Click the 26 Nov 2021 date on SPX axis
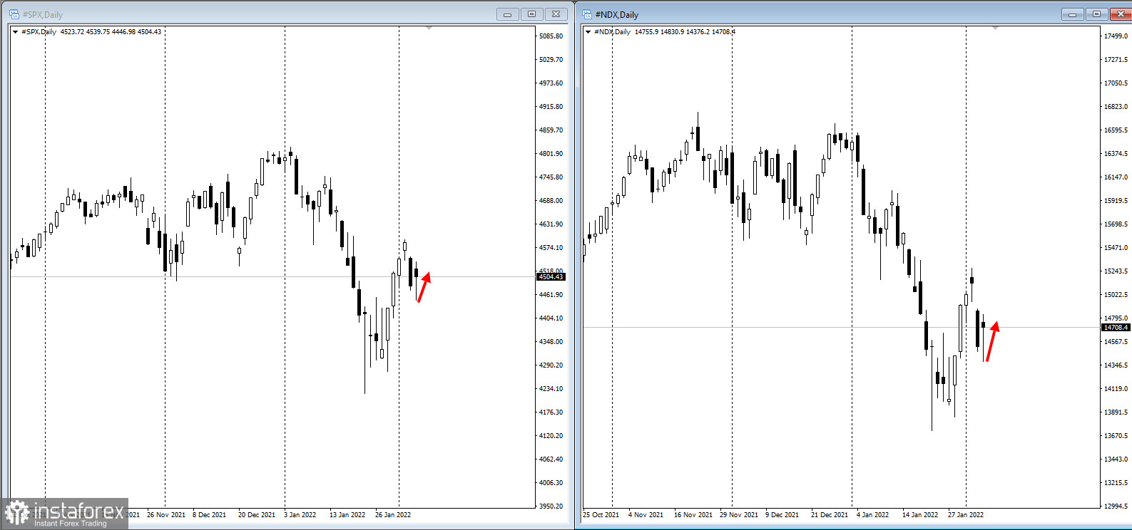Image resolution: width=1132 pixels, height=530 pixels. (165, 515)
